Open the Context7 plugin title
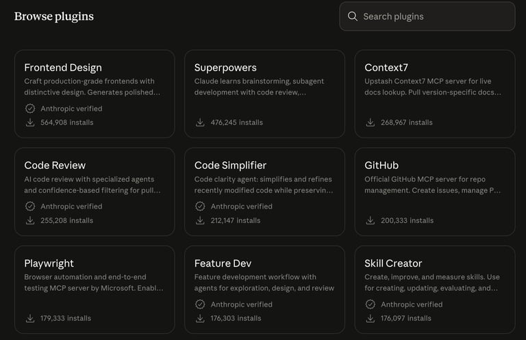 386,68
